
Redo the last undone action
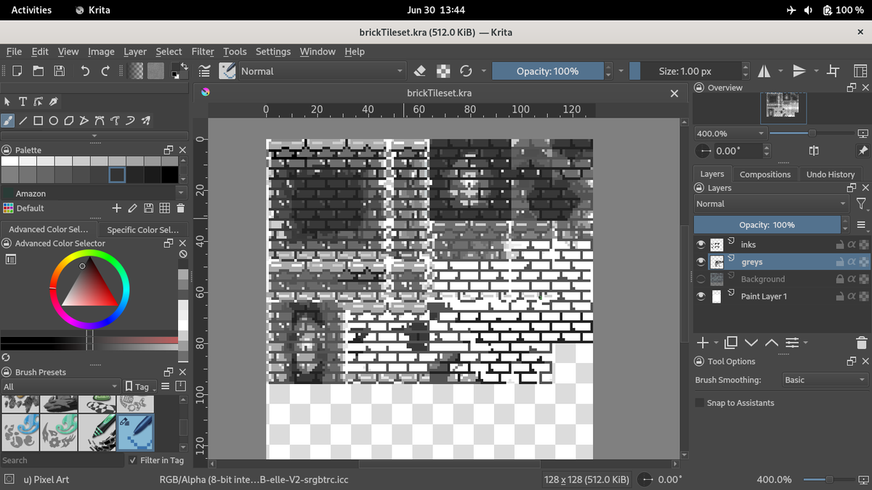click(106, 71)
